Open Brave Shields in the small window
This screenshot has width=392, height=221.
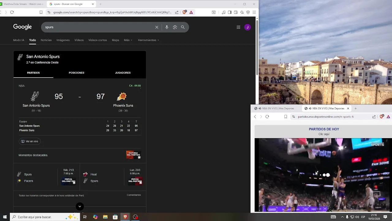(382, 117)
